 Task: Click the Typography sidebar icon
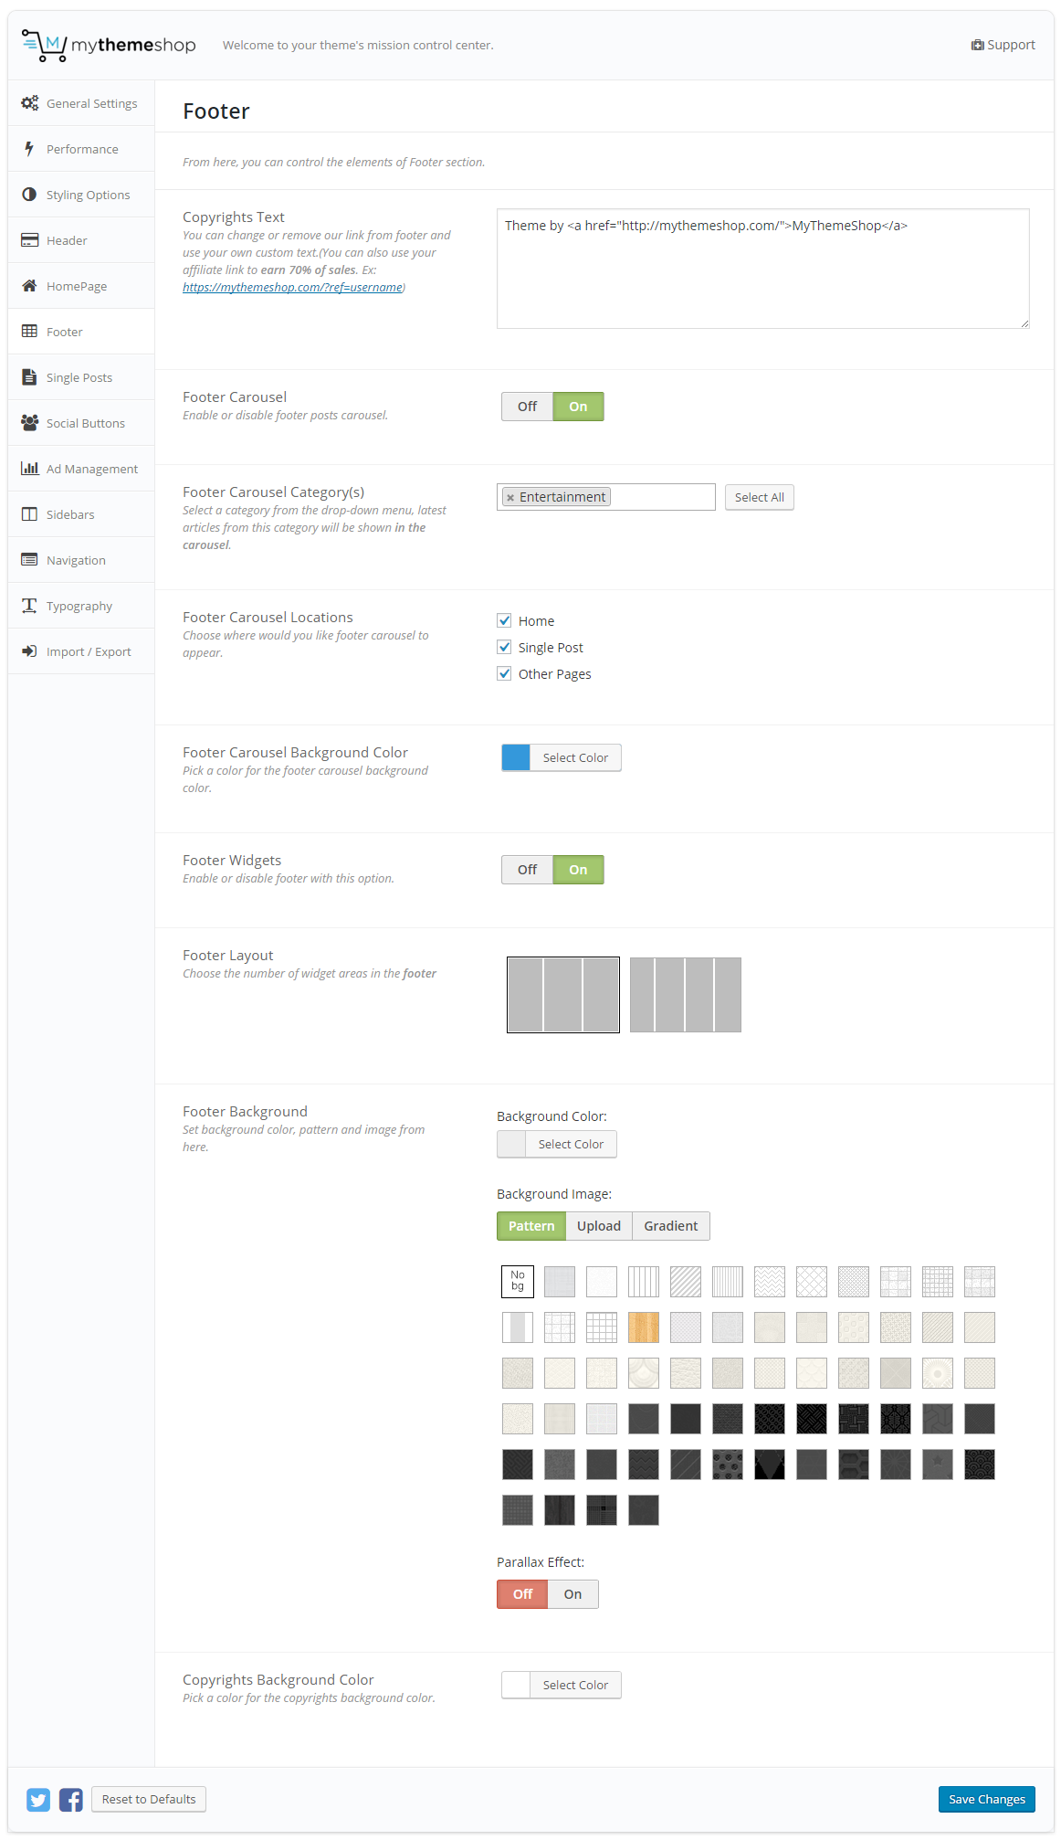(x=29, y=606)
